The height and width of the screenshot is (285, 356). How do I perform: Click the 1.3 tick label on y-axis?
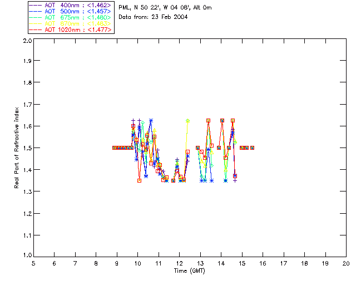tap(26, 191)
